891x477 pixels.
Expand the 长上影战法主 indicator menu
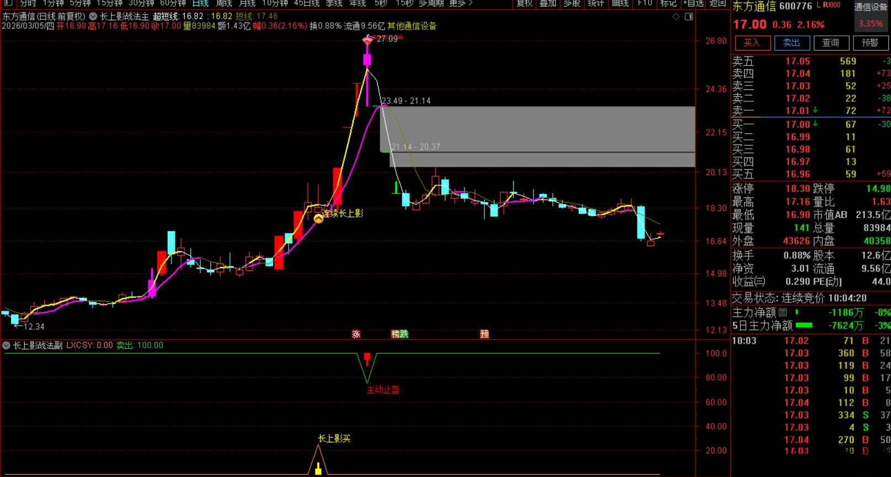(x=93, y=17)
